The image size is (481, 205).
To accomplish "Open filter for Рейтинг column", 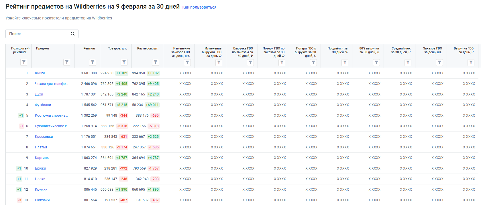I will [93, 62].
